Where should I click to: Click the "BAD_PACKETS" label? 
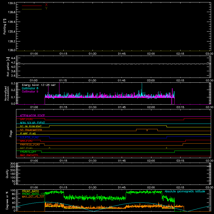tap(29, 155)
